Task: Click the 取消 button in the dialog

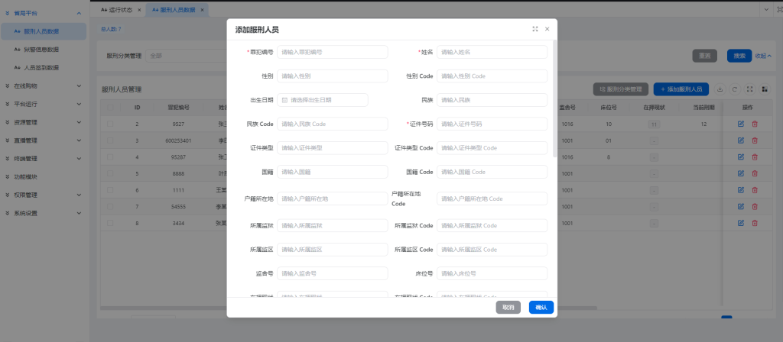Action: tap(508, 307)
